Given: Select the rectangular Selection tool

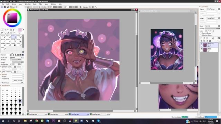Looking at the screenshot, I should [x=2, y=30].
